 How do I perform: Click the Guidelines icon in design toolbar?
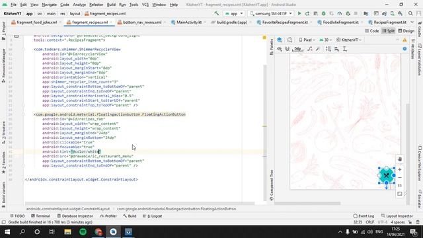[345, 49]
